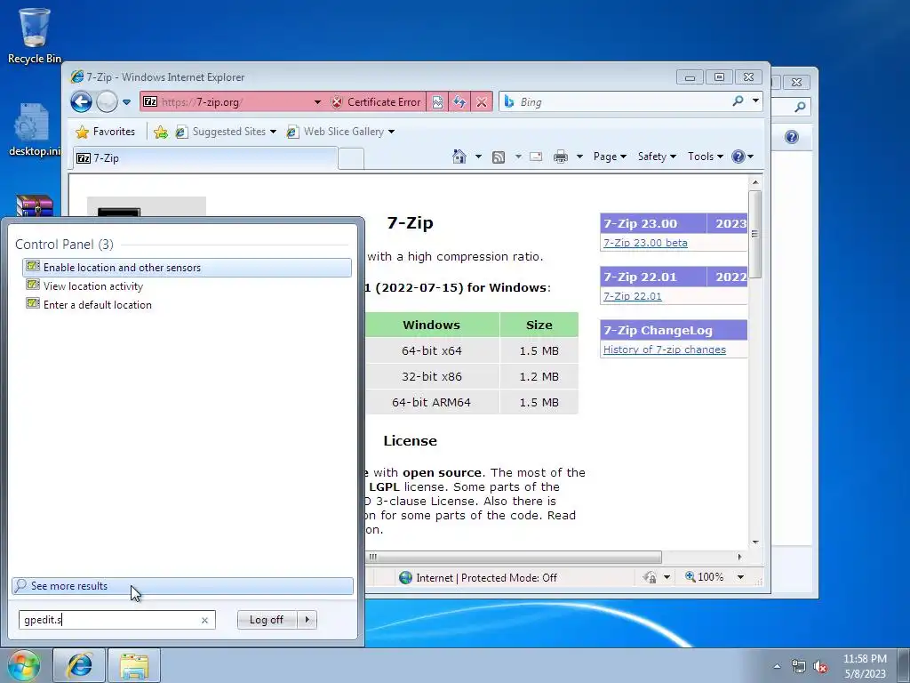
Task: Click the 100% zoom level button
Action: click(x=705, y=577)
